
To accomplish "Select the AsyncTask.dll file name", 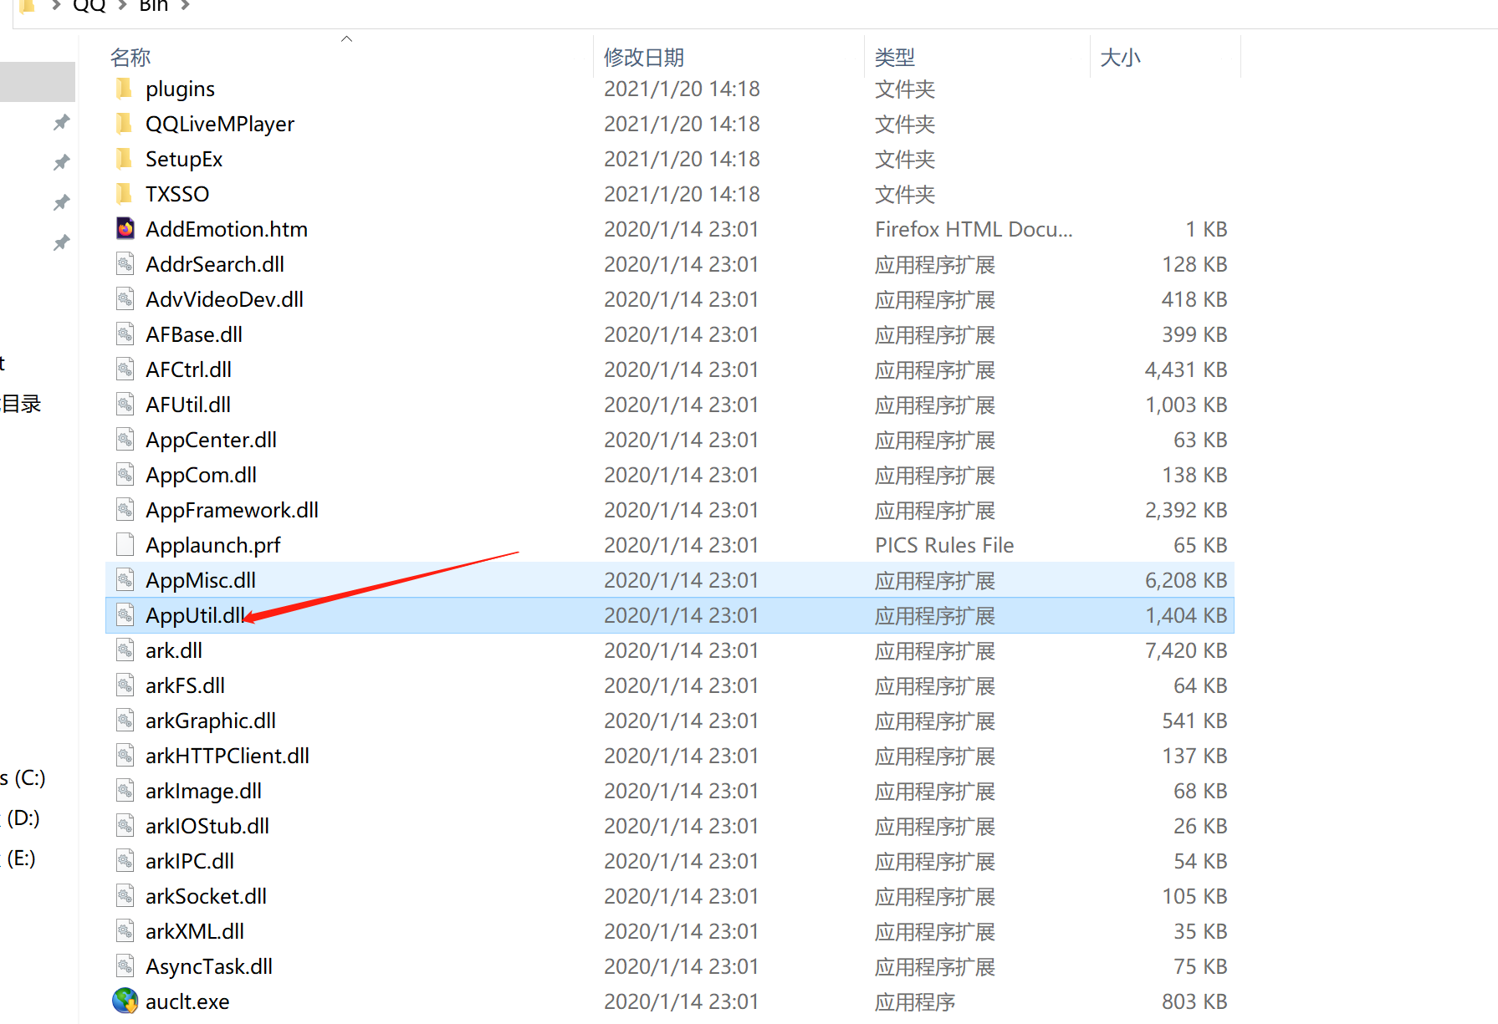I will pyautogui.click(x=209, y=967).
